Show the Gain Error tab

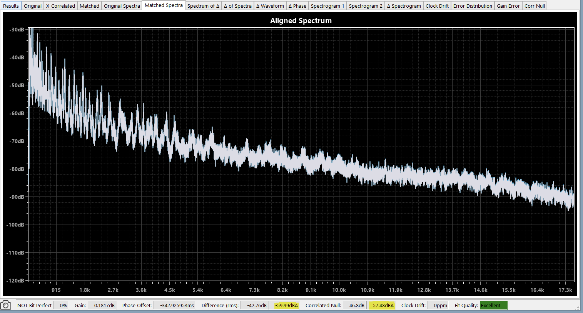pos(508,6)
